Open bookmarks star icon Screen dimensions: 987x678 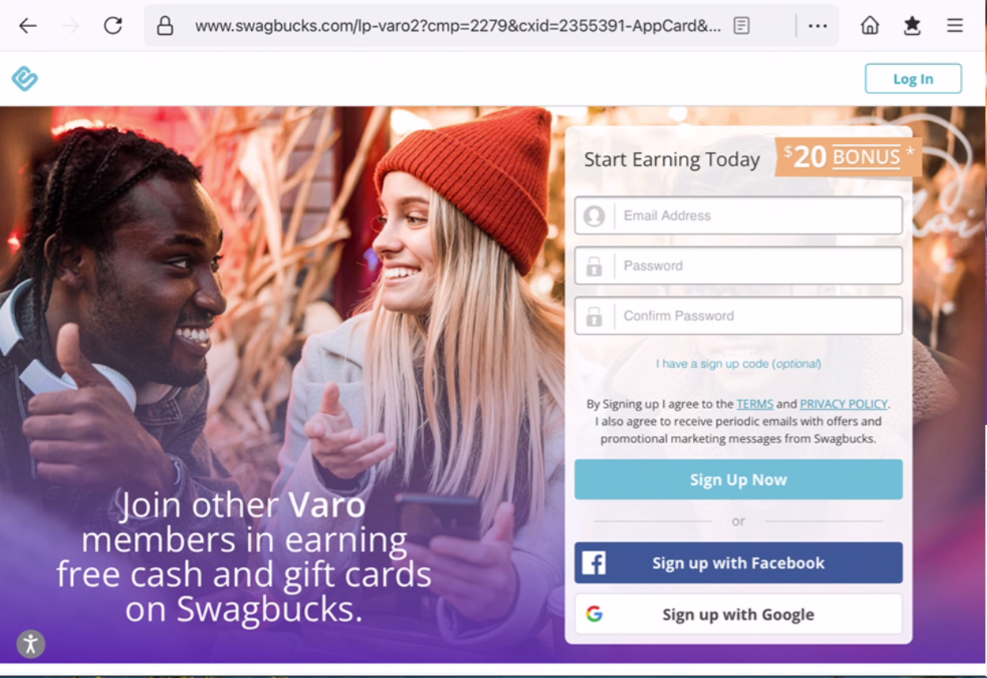pos(913,26)
